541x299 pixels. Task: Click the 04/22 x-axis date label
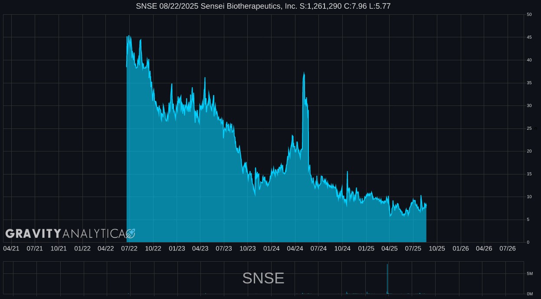tap(106, 249)
